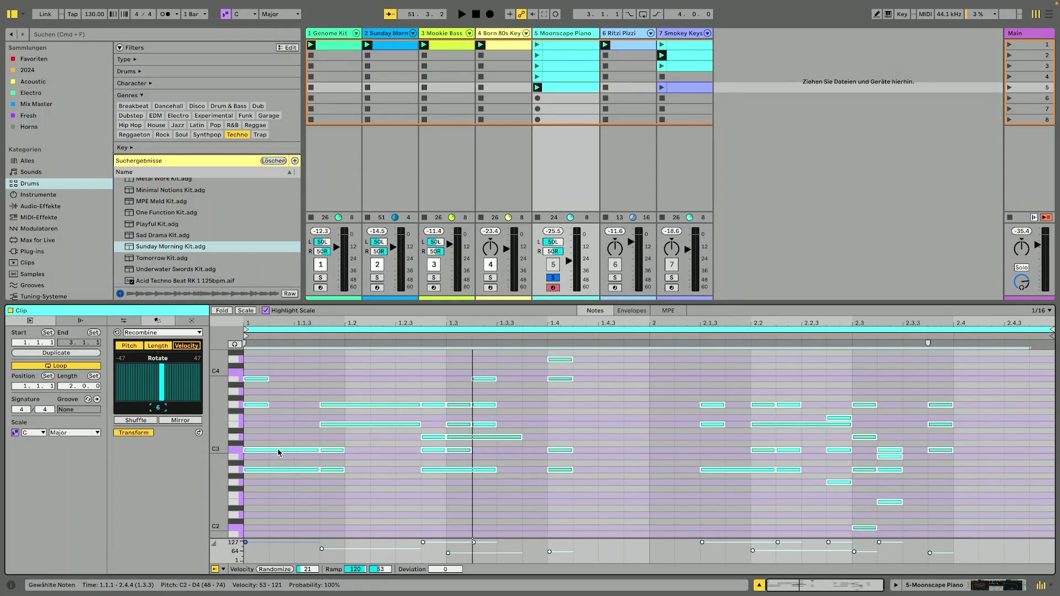Click the Hot-Swap Groove icon

[x=88, y=399]
